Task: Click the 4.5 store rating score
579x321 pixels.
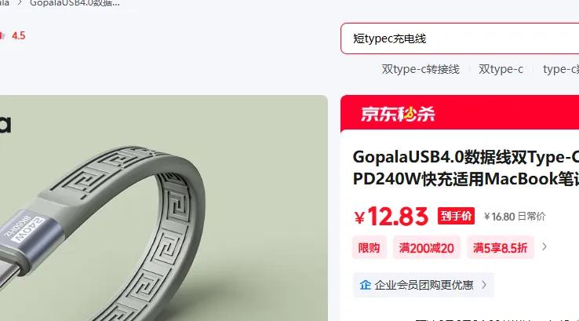Action: click(19, 36)
